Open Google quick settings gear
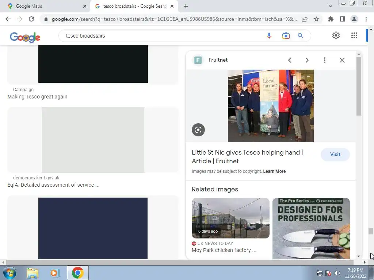 click(336, 35)
